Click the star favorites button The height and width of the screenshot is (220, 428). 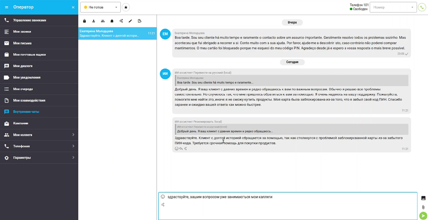pos(126,7)
